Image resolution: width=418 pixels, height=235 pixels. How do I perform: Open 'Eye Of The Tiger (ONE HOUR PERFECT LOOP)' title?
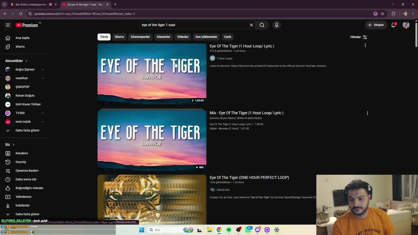pyautogui.click(x=249, y=178)
